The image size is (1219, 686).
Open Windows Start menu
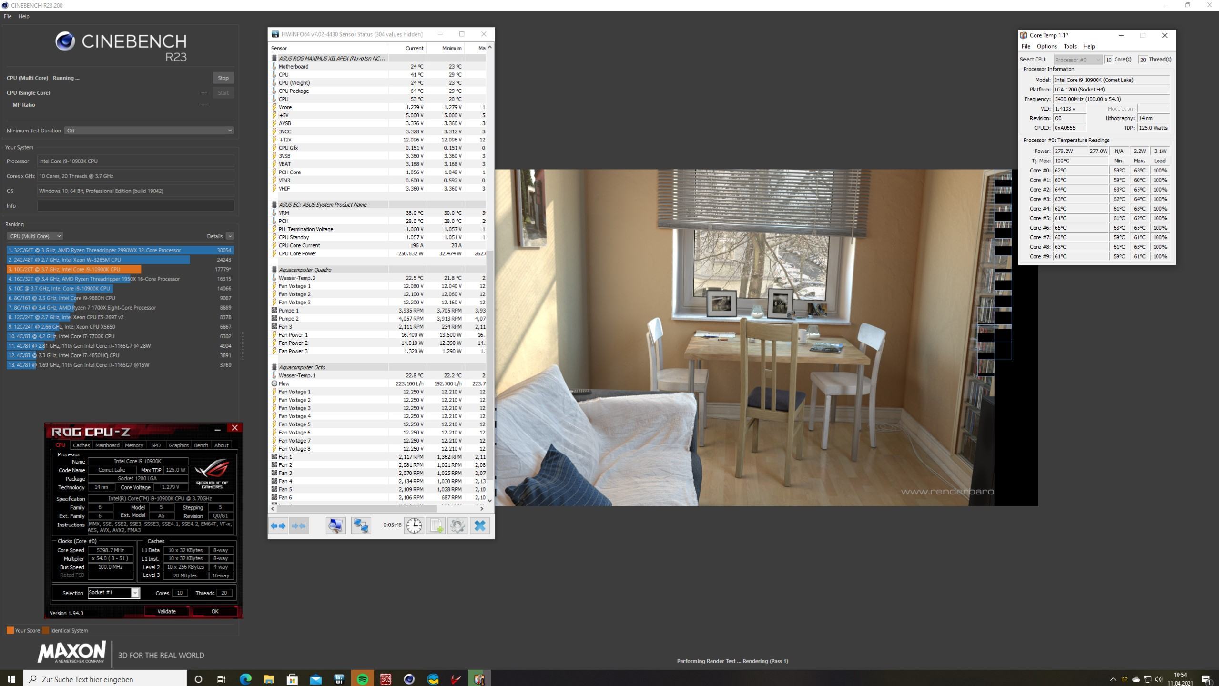click(11, 679)
